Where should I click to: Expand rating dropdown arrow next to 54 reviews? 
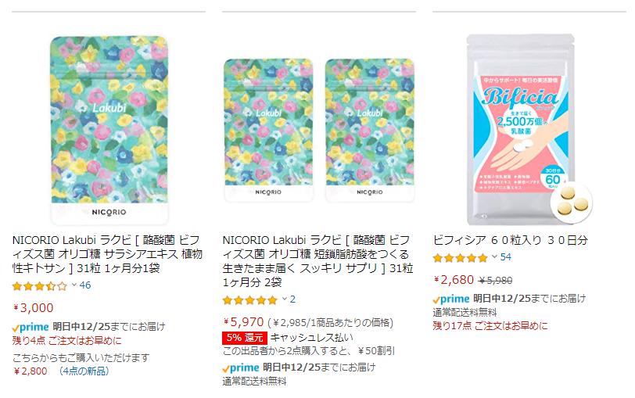pyautogui.click(x=494, y=256)
